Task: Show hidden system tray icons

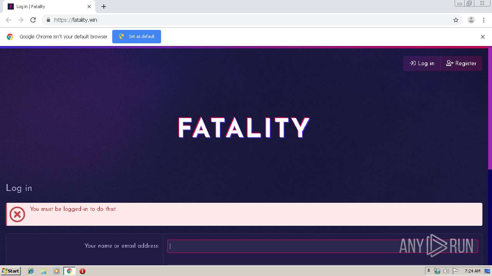Action: click(x=429, y=271)
